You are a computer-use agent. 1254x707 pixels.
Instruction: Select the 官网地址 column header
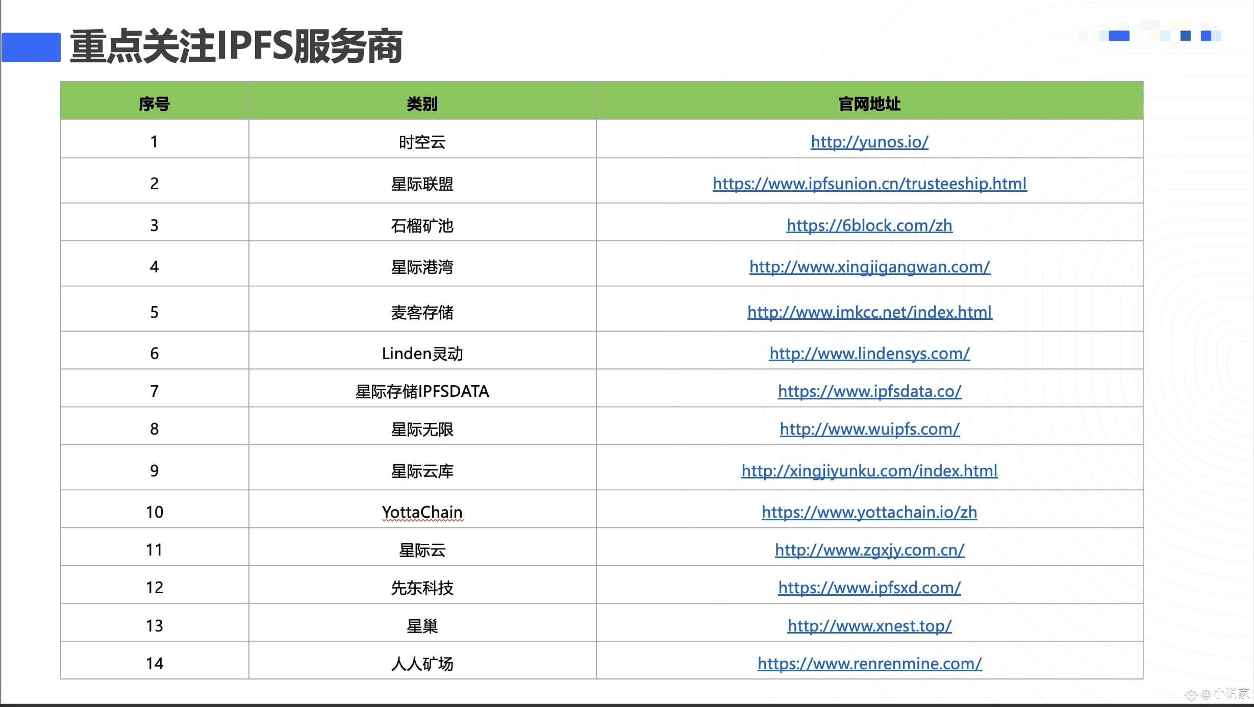coord(869,100)
